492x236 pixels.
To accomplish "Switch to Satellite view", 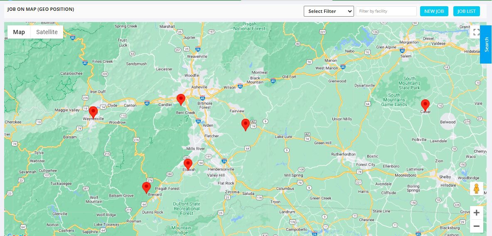I will [47, 32].
